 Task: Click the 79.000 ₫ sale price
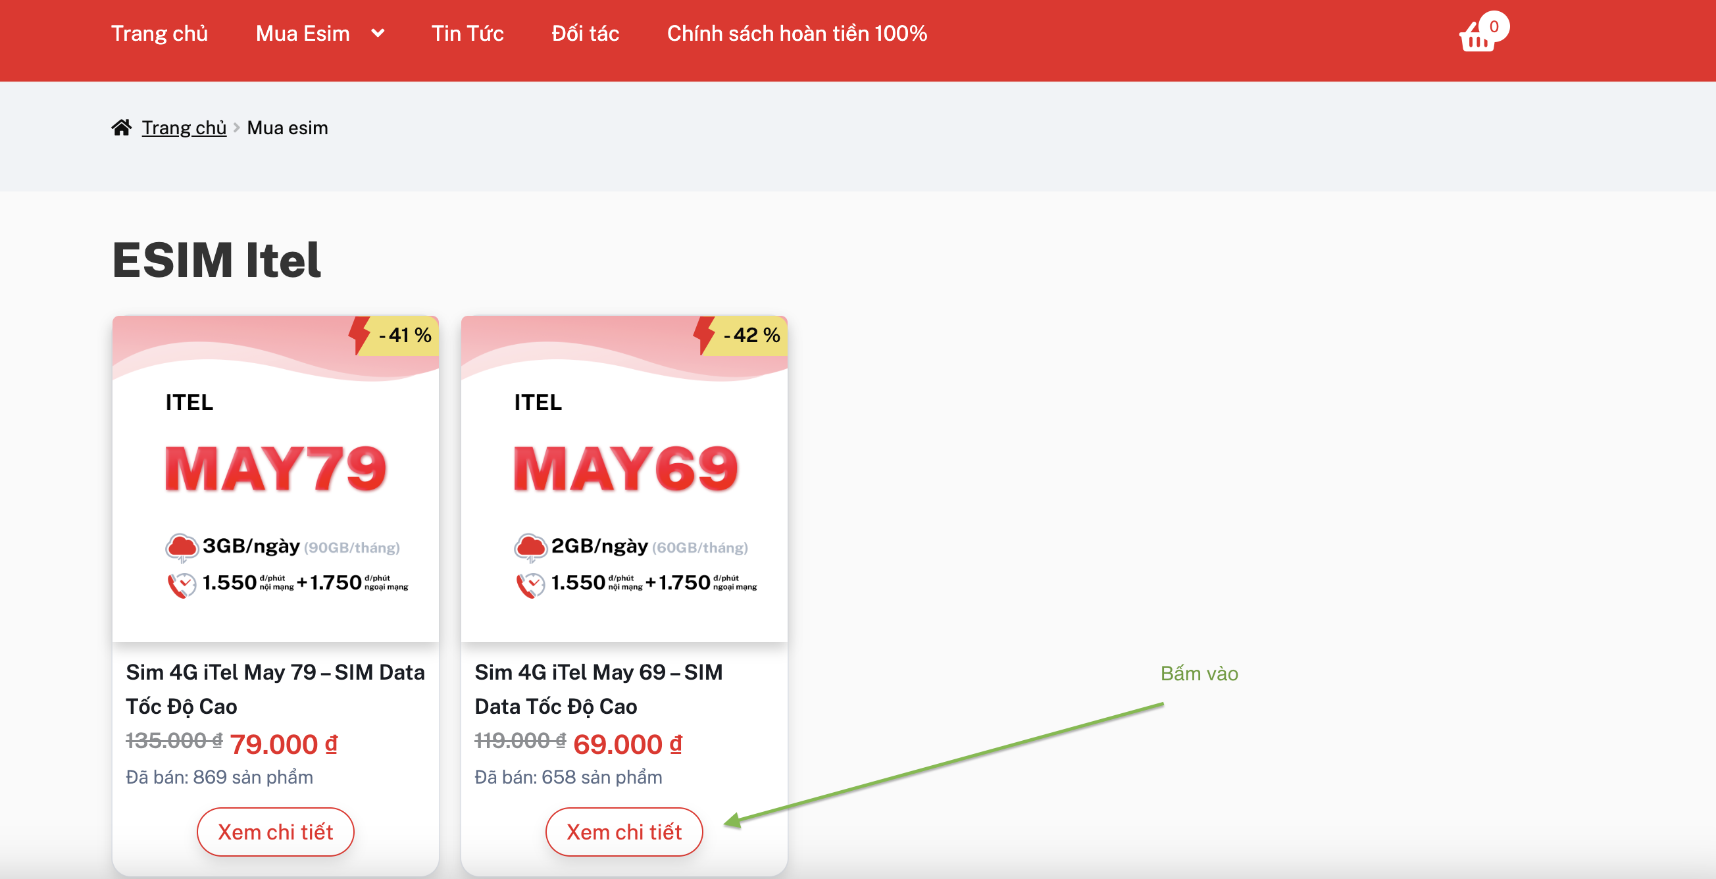point(284,744)
